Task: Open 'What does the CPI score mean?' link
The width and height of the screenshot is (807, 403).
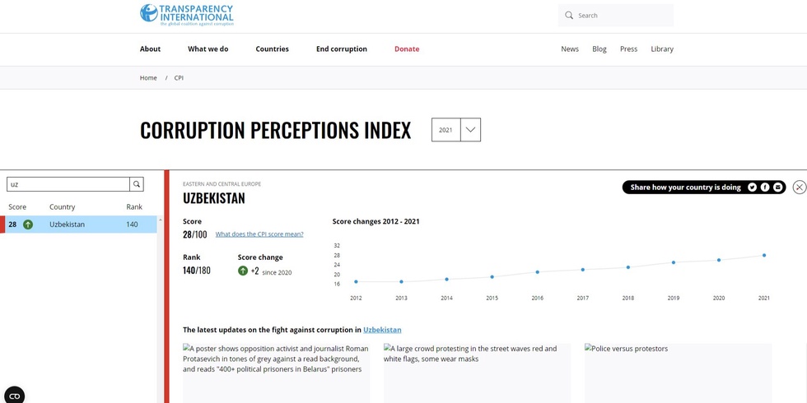Action: [x=259, y=234]
